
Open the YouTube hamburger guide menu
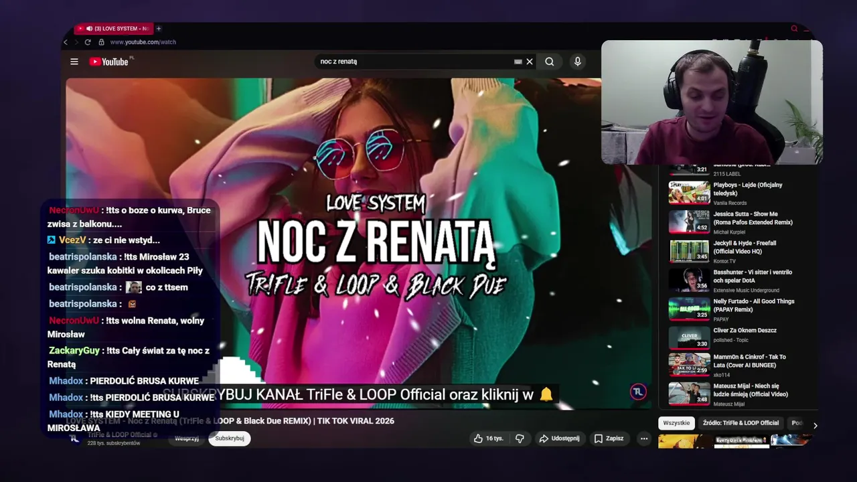pos(74,62)
